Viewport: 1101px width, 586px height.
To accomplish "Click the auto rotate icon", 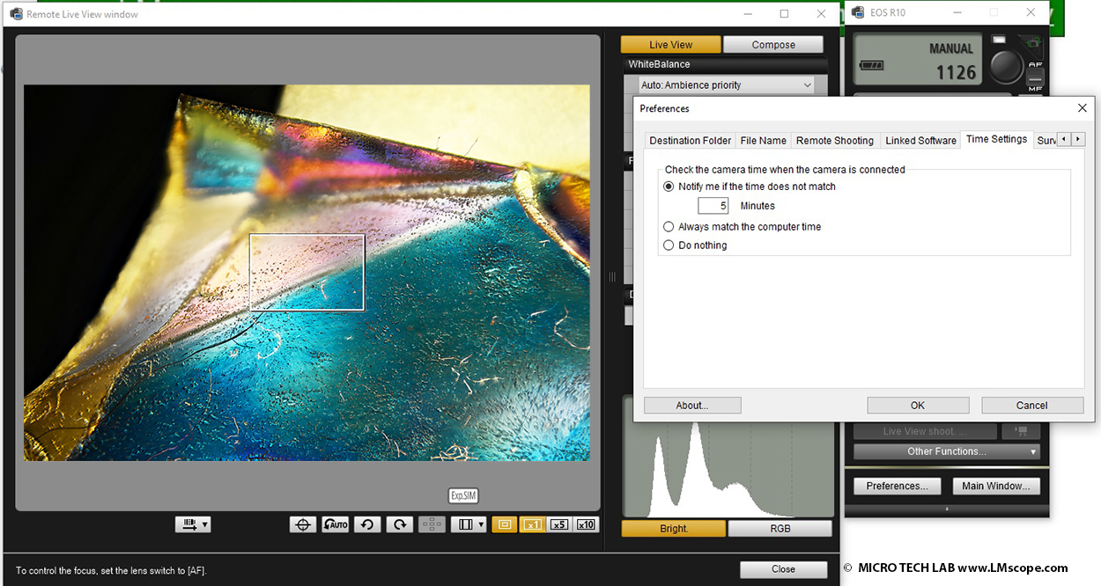I will pos(335,524).
